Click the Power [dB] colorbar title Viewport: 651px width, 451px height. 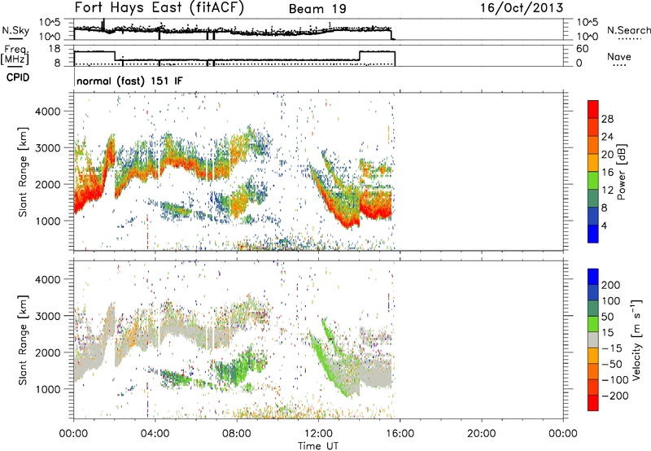pos(622,172)
